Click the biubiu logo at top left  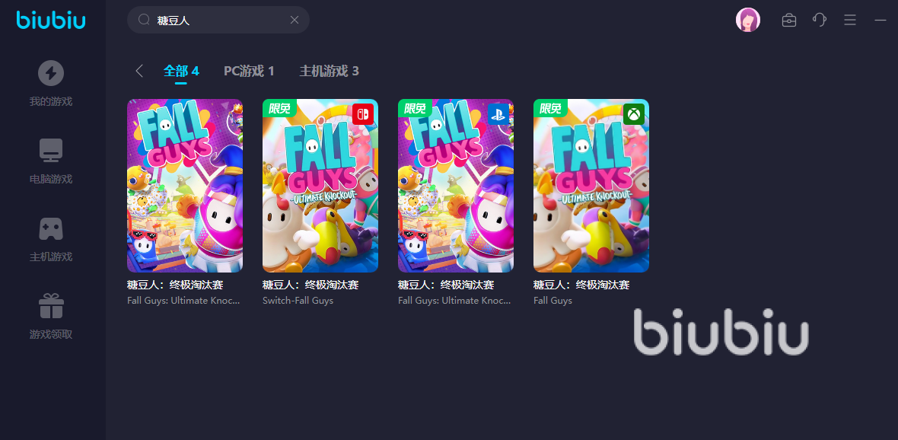[x=51, y=20]
